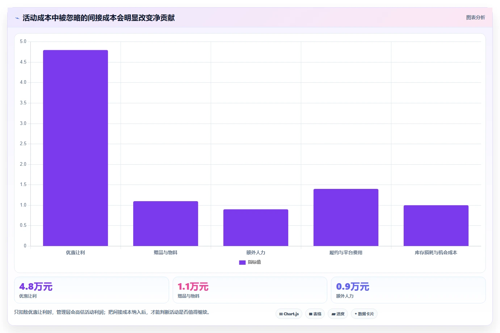The height and width of the screenshot is (333, 500).
Task: Click the 数据卡片 tag pill
Action: pos(364,314)
